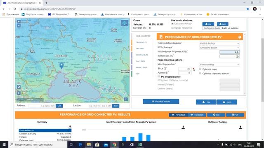This screenshot has width=264, height=148.
Task: Download the Summary data
Action: click(70, 127)
